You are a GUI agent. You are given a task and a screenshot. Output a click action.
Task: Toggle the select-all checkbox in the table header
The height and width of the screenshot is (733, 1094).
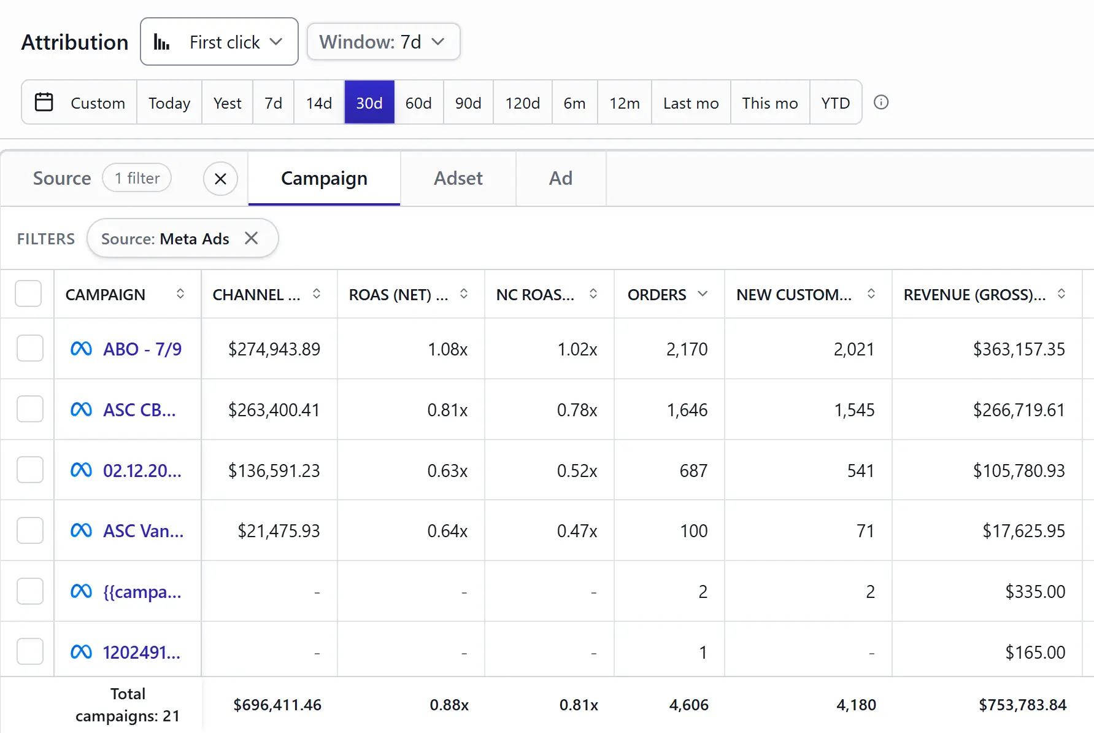pos(28,294)
